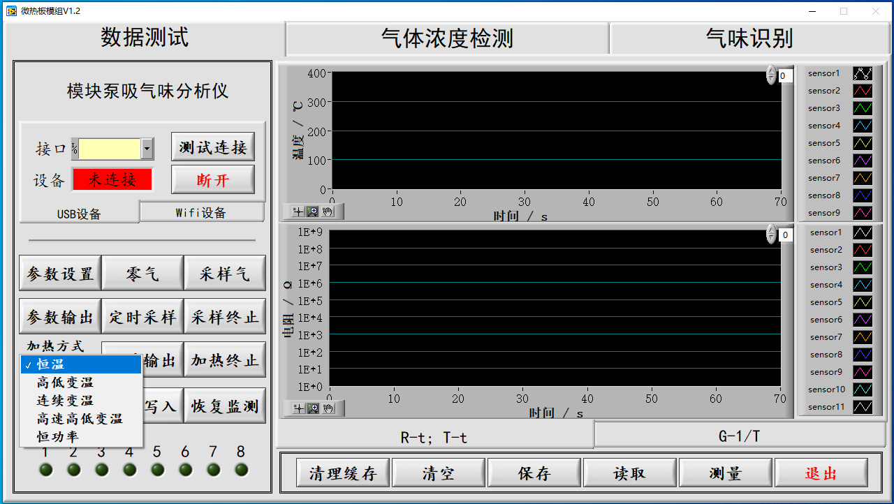
Task: Click zoom tool on resistance graph palette
Action: 313,408
